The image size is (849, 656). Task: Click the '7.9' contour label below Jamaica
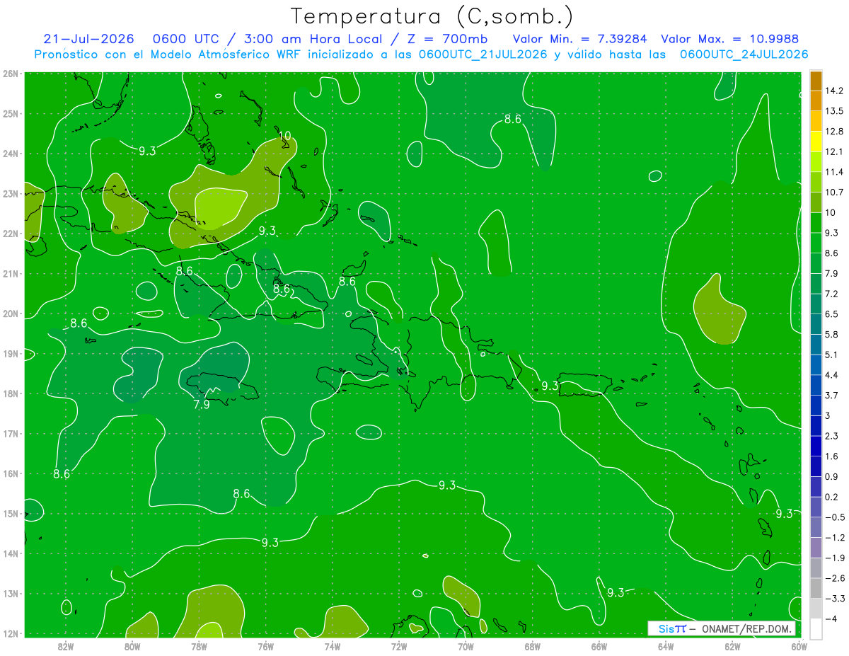201,405
